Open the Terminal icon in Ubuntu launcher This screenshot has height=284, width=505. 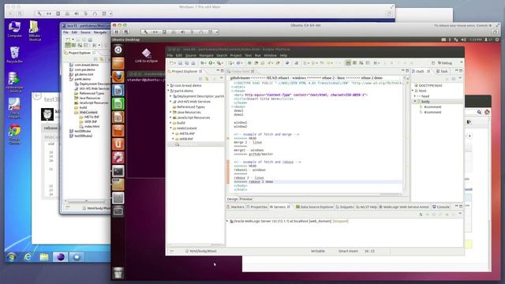[x=118, y=171]
